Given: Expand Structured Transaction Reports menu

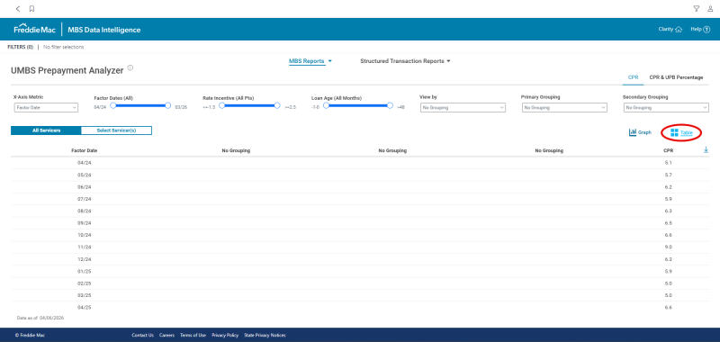Looking at the screenshot, I should pos(405,61).
